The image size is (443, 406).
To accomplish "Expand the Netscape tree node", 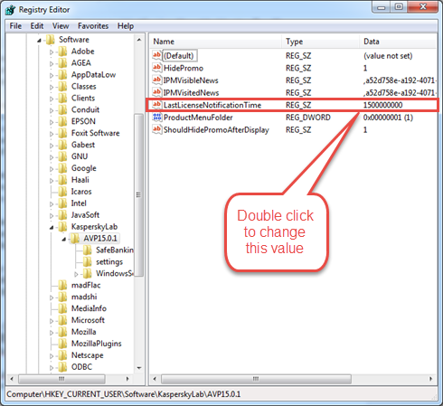I will point(52,356).
